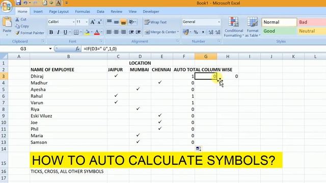Cut the selected cell
This screenshot has width=326, height=183.
(x=21, y=19)
